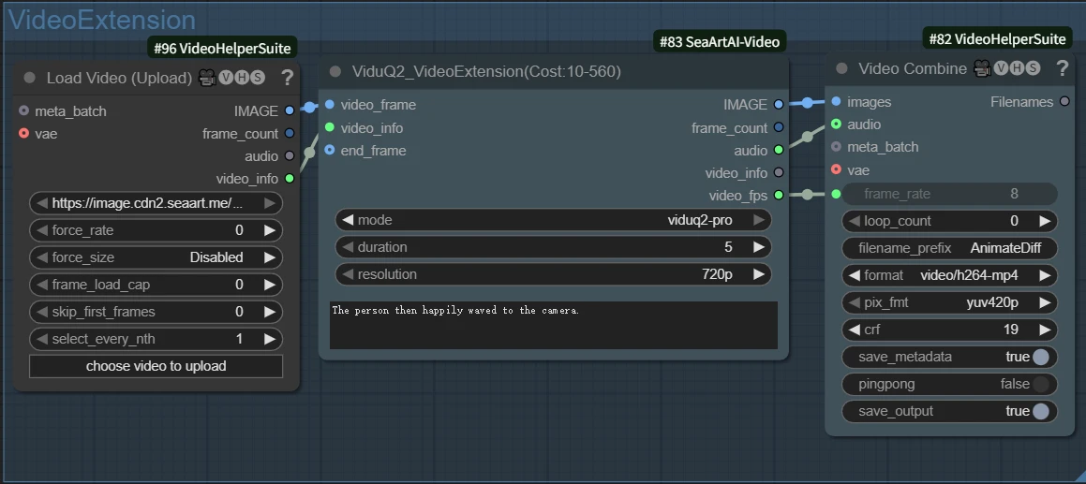The image size is (1086, 484).
Task: Collapse the Video Combine node dot
Action: tap(841, 68)
